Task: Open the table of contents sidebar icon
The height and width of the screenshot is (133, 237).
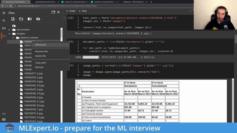Action: click(x=4, y=13)
